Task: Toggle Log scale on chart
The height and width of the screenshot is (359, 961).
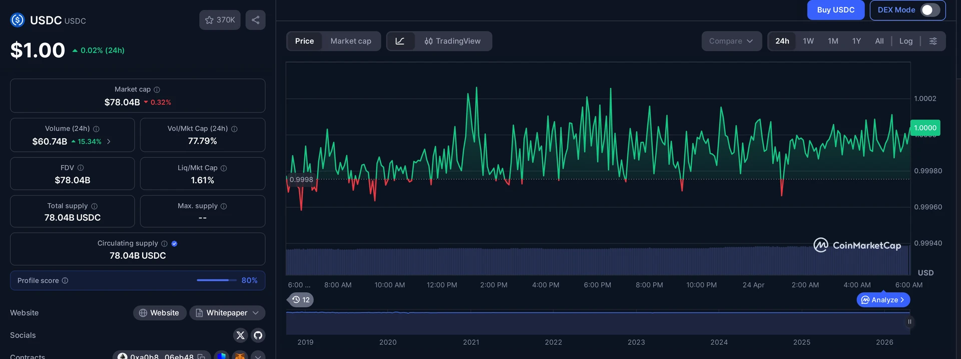Action: pos(905,41)
